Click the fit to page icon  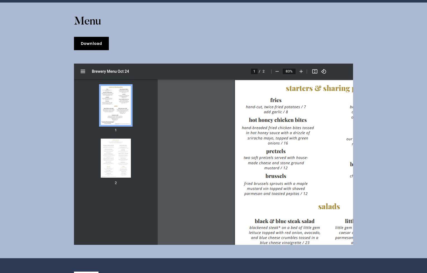pos(315,71)
